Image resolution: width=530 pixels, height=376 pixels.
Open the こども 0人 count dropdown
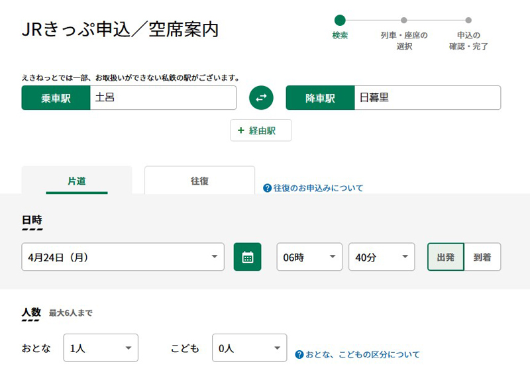tap(250, 348)
